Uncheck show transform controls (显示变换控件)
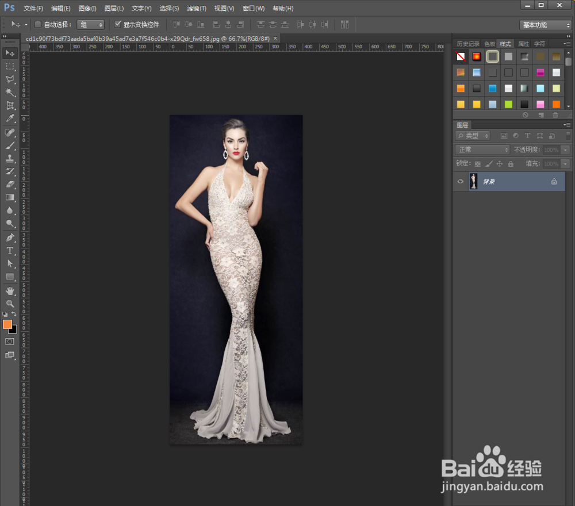This screenshot has height=506, width=575. click(118, 24)
